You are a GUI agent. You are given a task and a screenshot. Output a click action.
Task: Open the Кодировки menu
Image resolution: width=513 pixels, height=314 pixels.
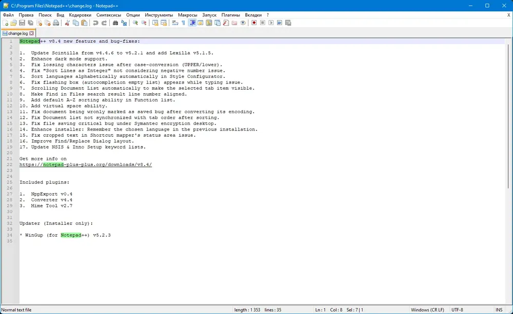80,15
